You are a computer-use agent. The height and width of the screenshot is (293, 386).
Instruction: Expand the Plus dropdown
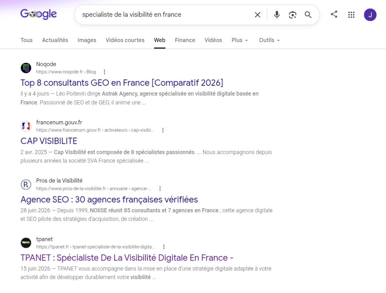coord(239,40)
